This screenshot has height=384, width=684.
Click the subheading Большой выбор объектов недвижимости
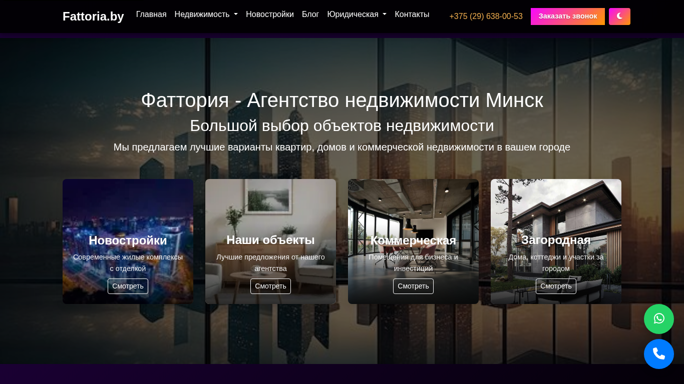pos(342,125)
